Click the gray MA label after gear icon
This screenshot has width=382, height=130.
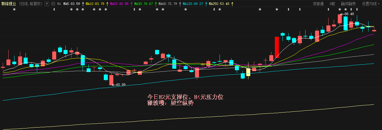tap(59, 4)
